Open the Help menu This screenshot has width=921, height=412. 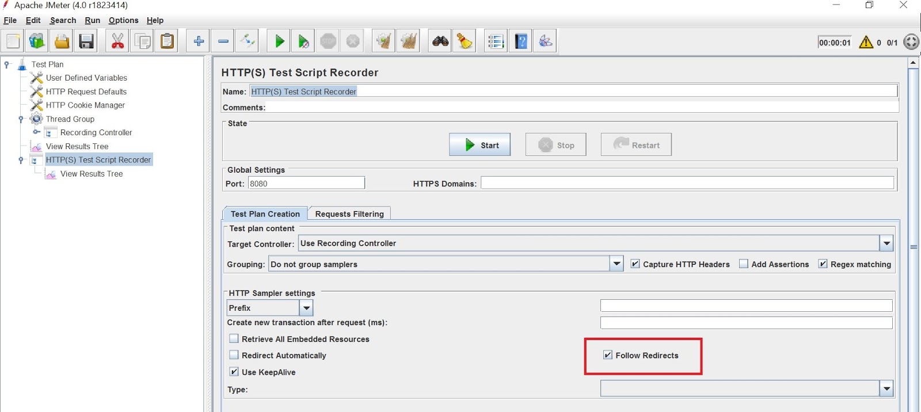[155, 20]
